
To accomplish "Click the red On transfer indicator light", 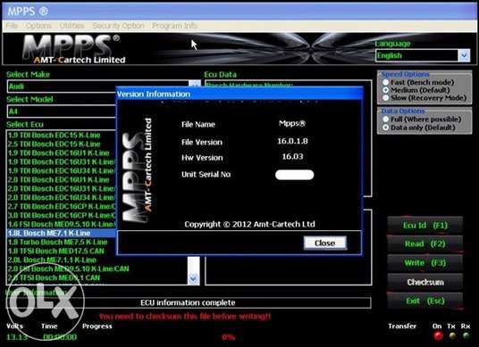I will (x=438, y=335).
